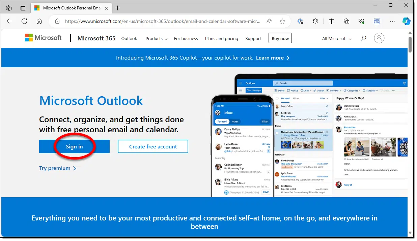Follow the Learn more Copilot link
The height and width of the screenshot is (241, 417).
pyautogui.click(x=273, y=58)
